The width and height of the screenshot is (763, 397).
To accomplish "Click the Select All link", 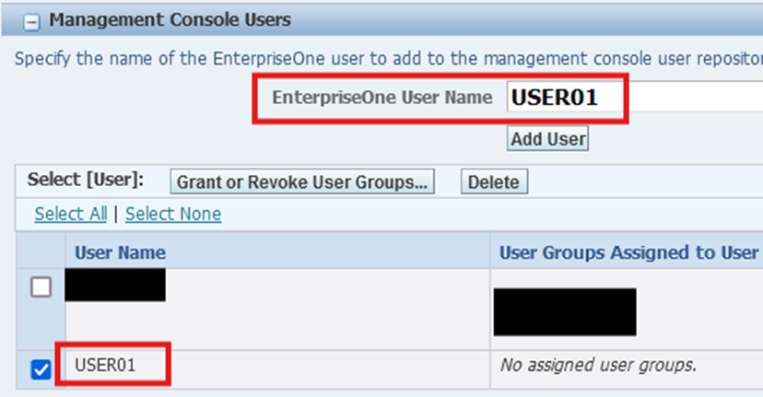I will 71,214.
